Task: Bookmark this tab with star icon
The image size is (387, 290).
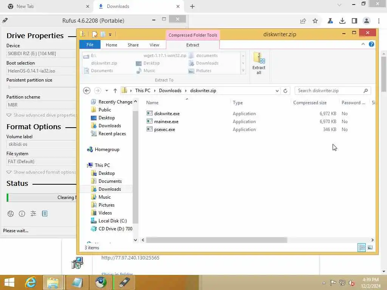Action: pos(315,21)
